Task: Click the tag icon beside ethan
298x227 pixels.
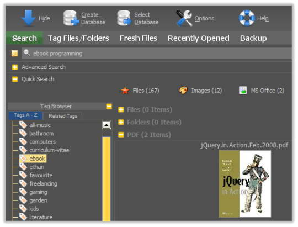Action: pyautogui.click(x=23, y=167)
